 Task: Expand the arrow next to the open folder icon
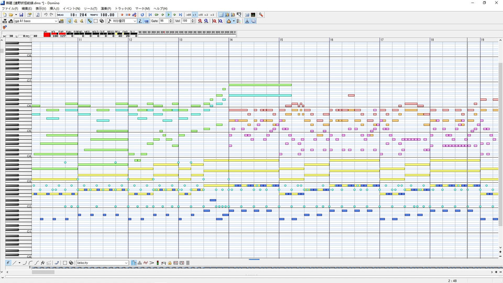point(16,15)
